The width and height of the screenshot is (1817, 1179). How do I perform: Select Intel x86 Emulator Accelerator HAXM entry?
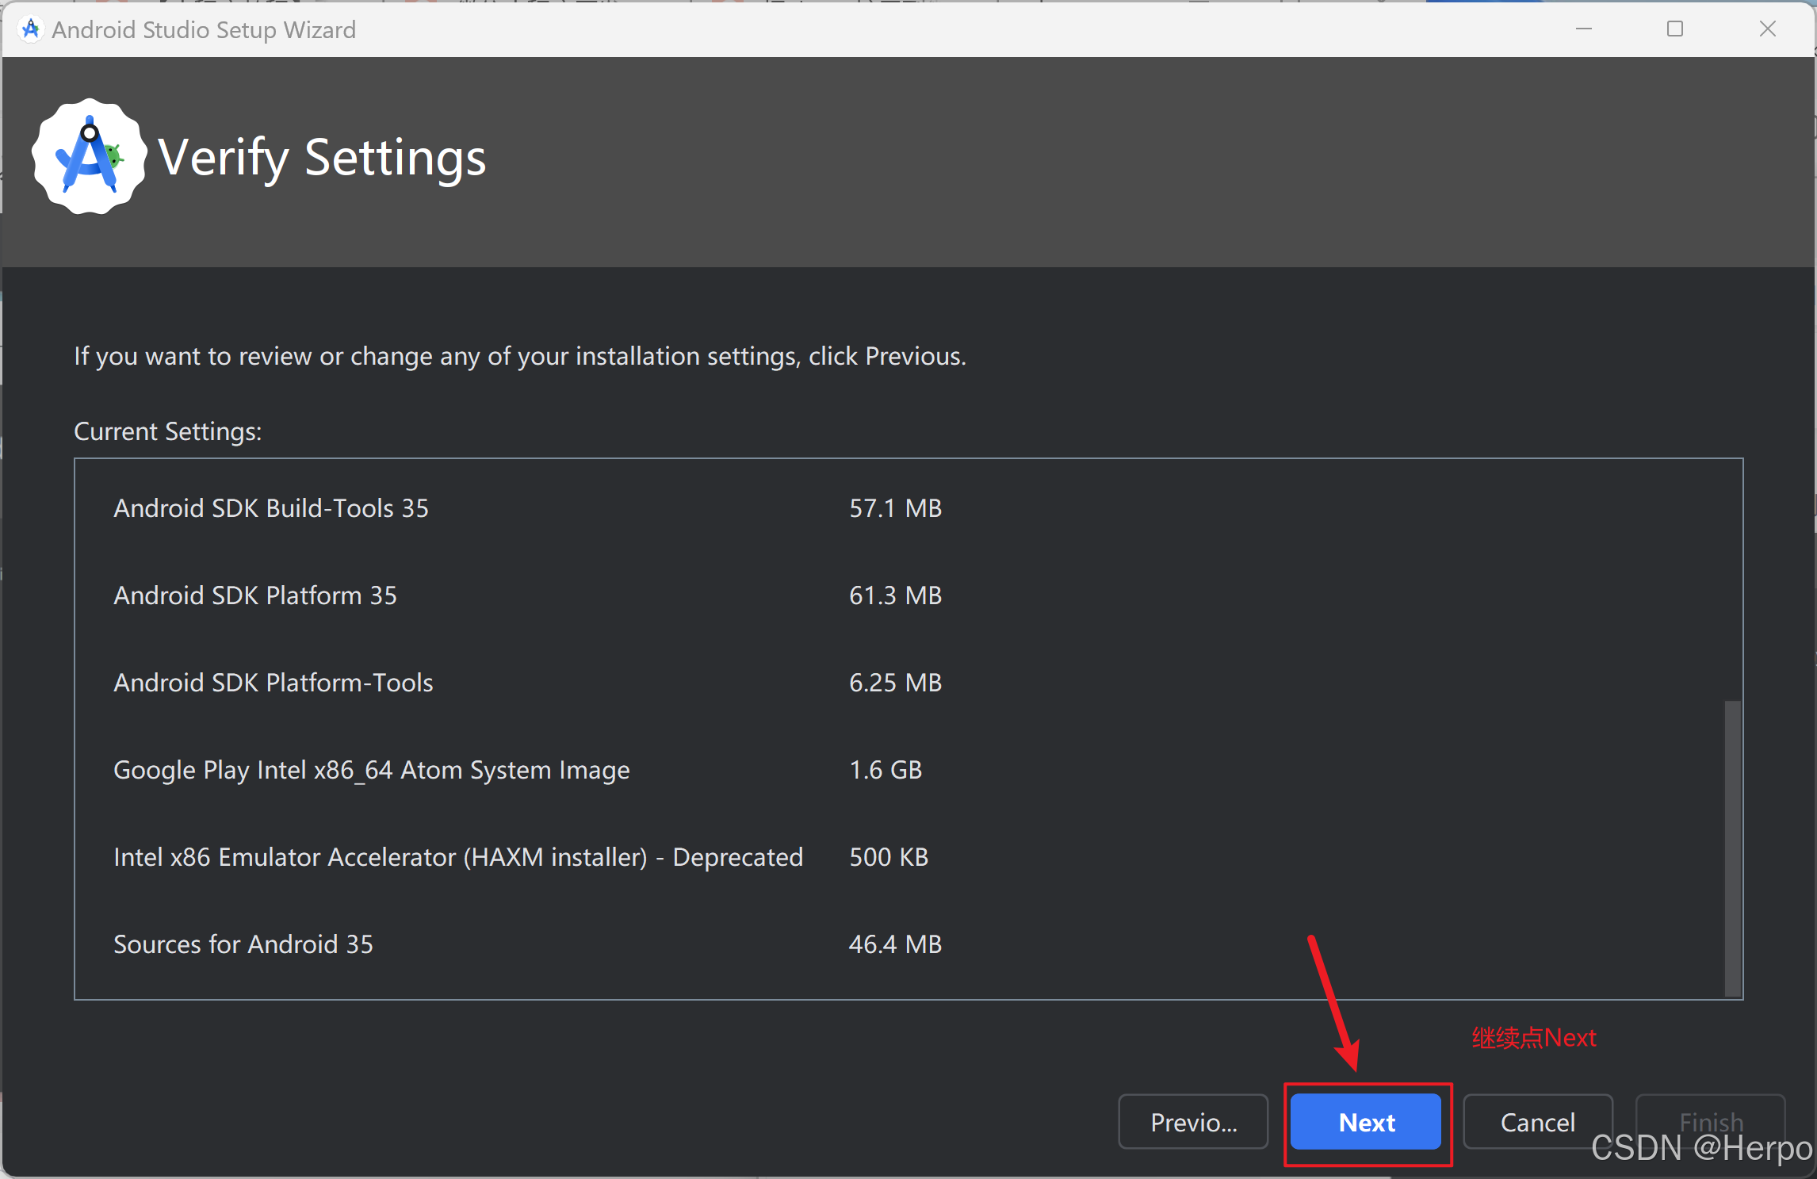458,857
